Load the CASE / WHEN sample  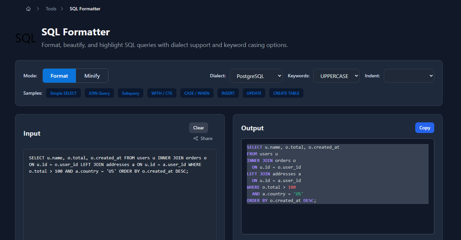(197, 93)
